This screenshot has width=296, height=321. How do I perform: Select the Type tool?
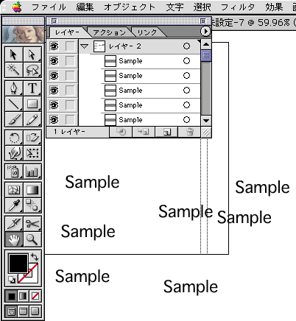(x=32, y=88)
